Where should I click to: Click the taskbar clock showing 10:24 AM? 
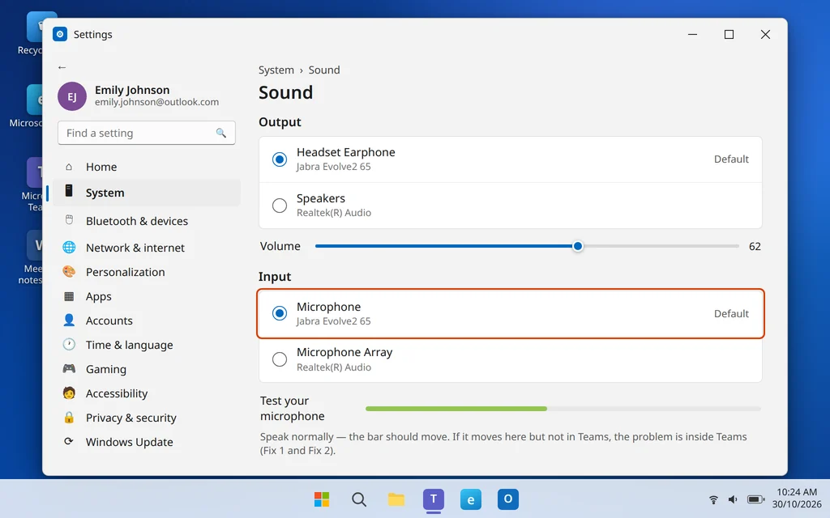click(x=797, y=498)
